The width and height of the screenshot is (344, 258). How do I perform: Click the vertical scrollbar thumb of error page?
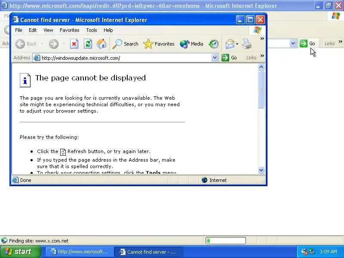tap(261, 89)
